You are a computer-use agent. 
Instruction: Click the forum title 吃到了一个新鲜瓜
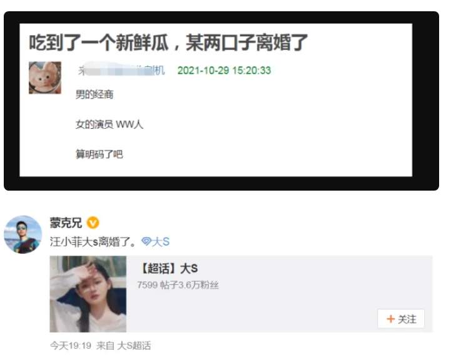[x=98, y=42]
